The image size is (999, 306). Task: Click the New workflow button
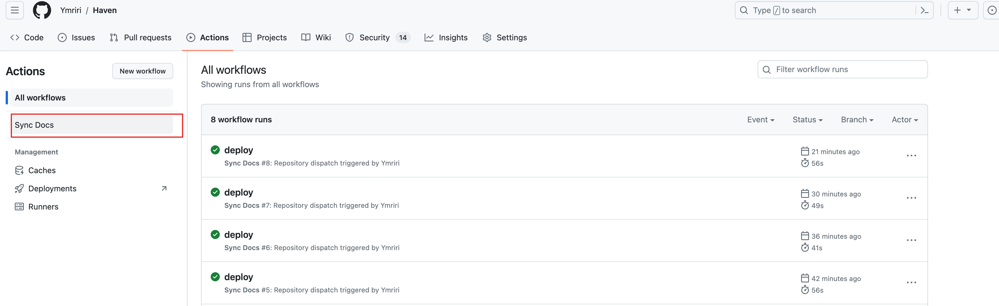coord(143,71)
